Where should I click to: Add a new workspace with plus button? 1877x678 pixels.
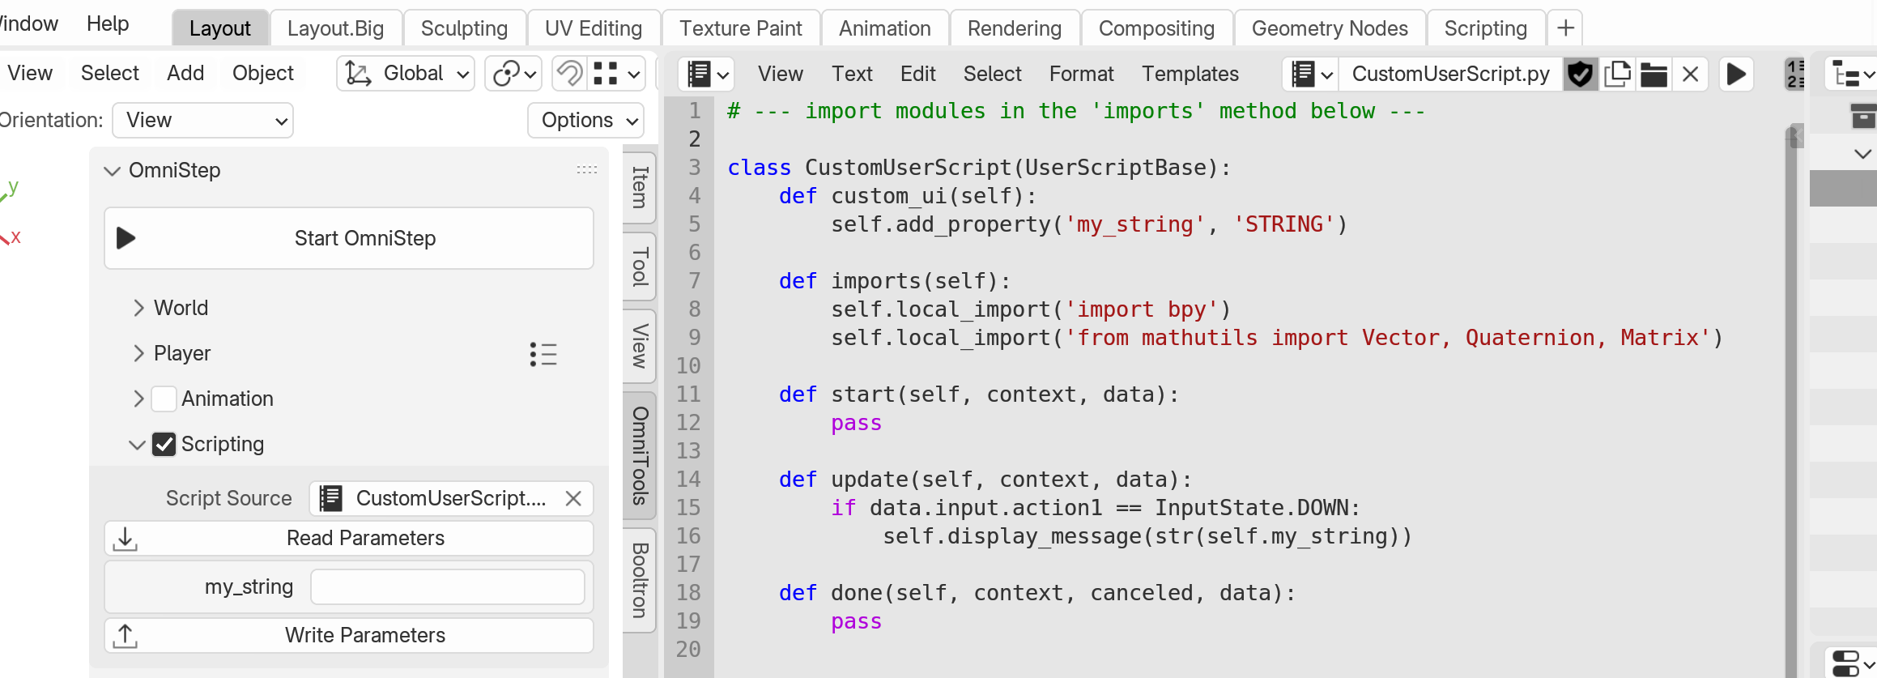[x=1565, y=28]
